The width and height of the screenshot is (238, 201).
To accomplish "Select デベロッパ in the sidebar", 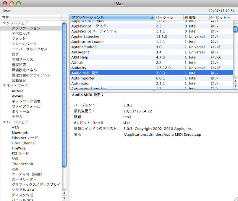I will click(21, 33).
